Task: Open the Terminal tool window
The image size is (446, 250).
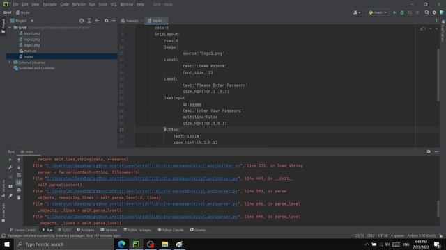Action: pyautogui.click(x=109, y=230)
